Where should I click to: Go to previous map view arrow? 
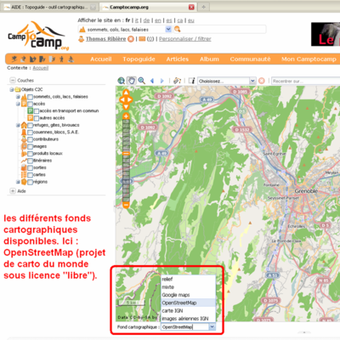click(152, 81)
